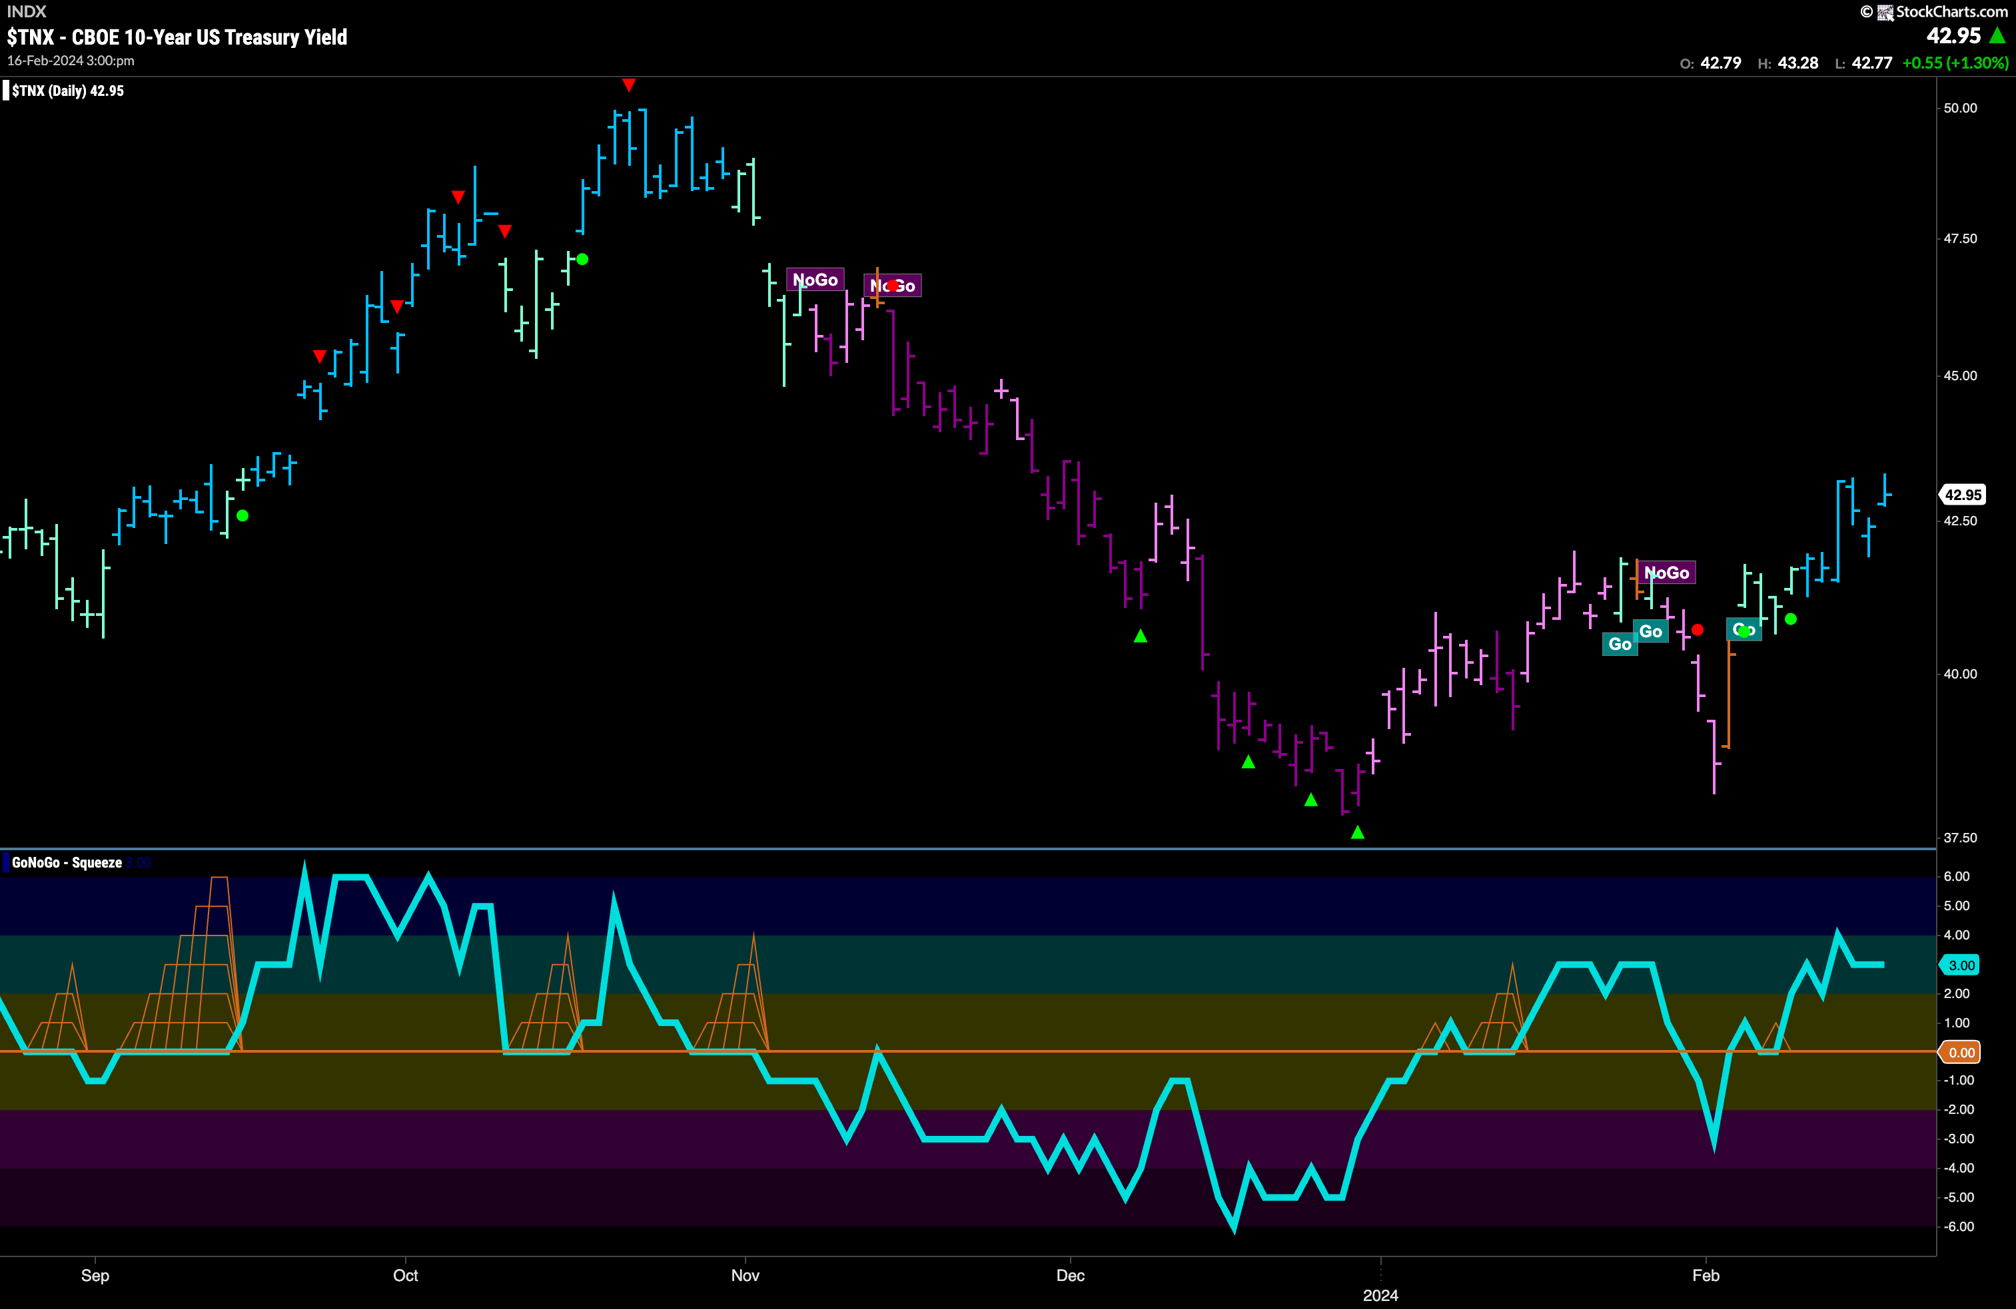Click the StockCharts.com logo icon
The image size is (2016, 1309).
point(1885,12)
